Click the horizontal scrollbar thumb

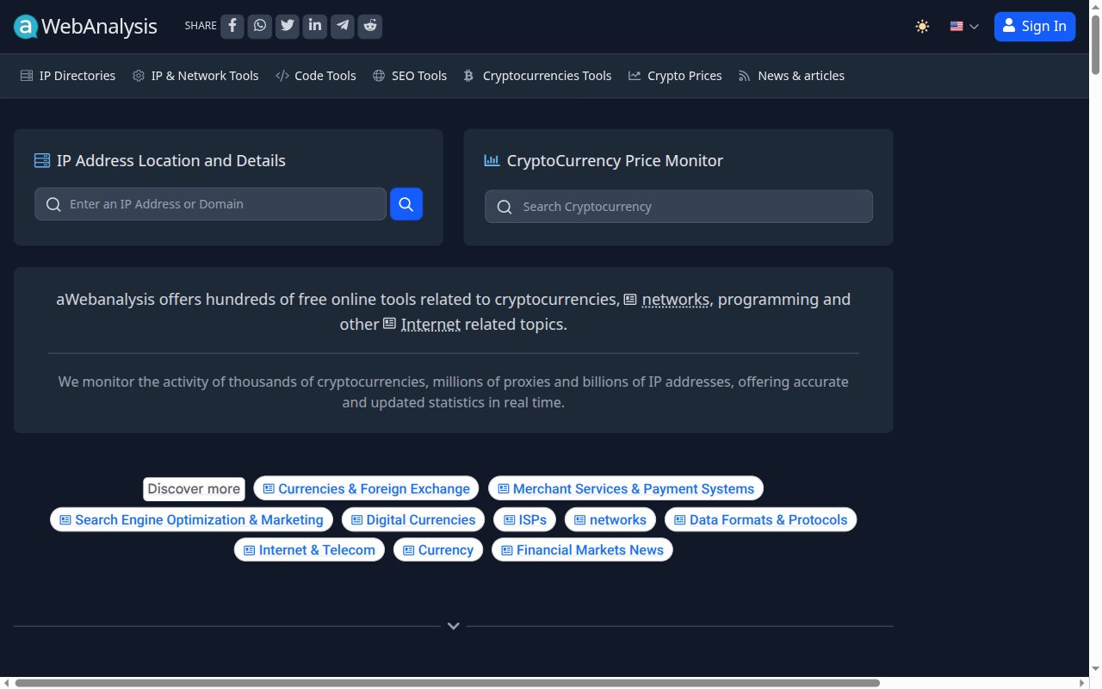coord(448,683)
